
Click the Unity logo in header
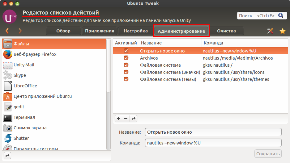[x=10, y=17]
